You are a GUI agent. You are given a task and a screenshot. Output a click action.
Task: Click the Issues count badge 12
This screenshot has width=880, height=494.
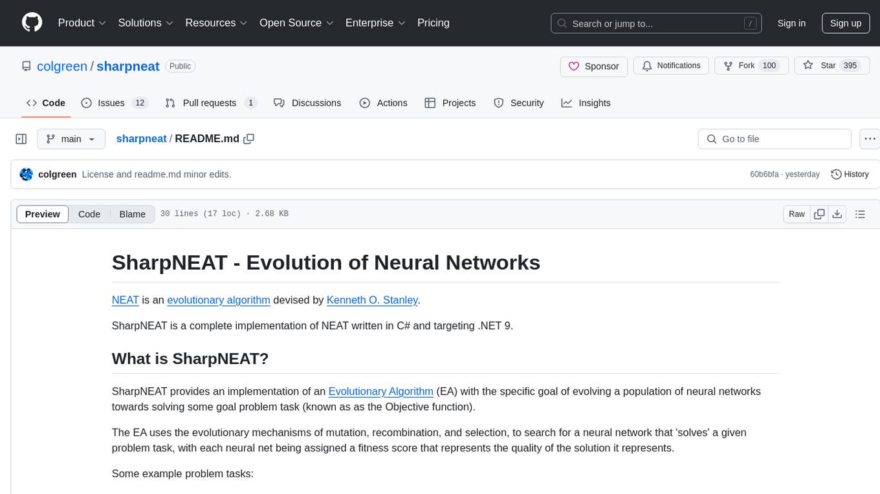pos(140,103)
